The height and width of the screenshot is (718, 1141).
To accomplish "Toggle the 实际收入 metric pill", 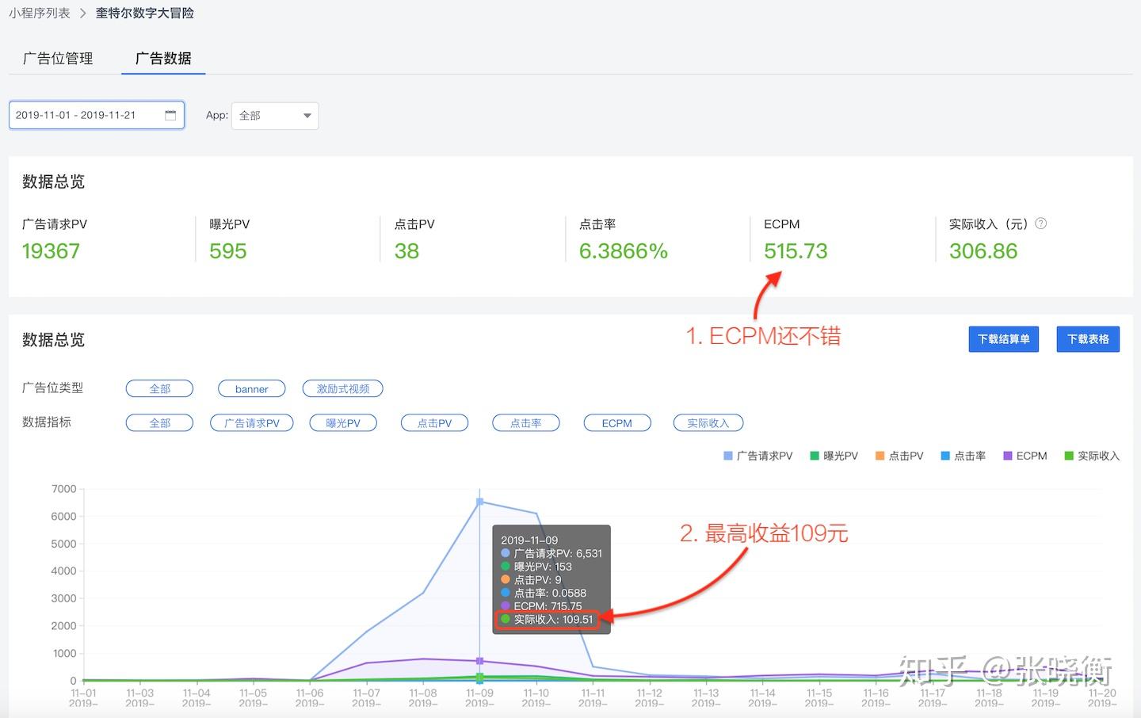I will tap(708, 422).
